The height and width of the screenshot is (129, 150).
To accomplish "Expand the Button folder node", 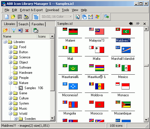I will coord(10,52).
